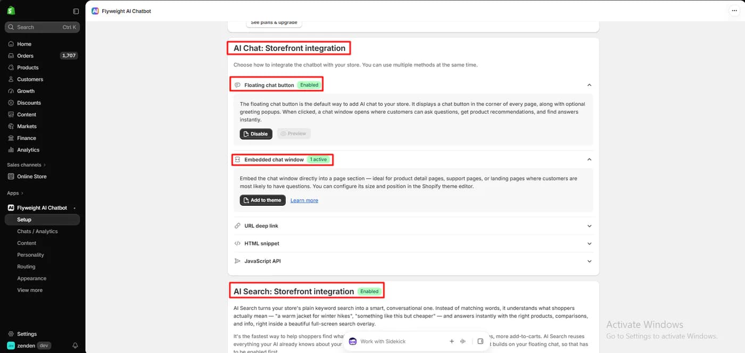Click the Floating chat button speech icon
Screen dimensions: 745x353
click(x=237, y=85)
